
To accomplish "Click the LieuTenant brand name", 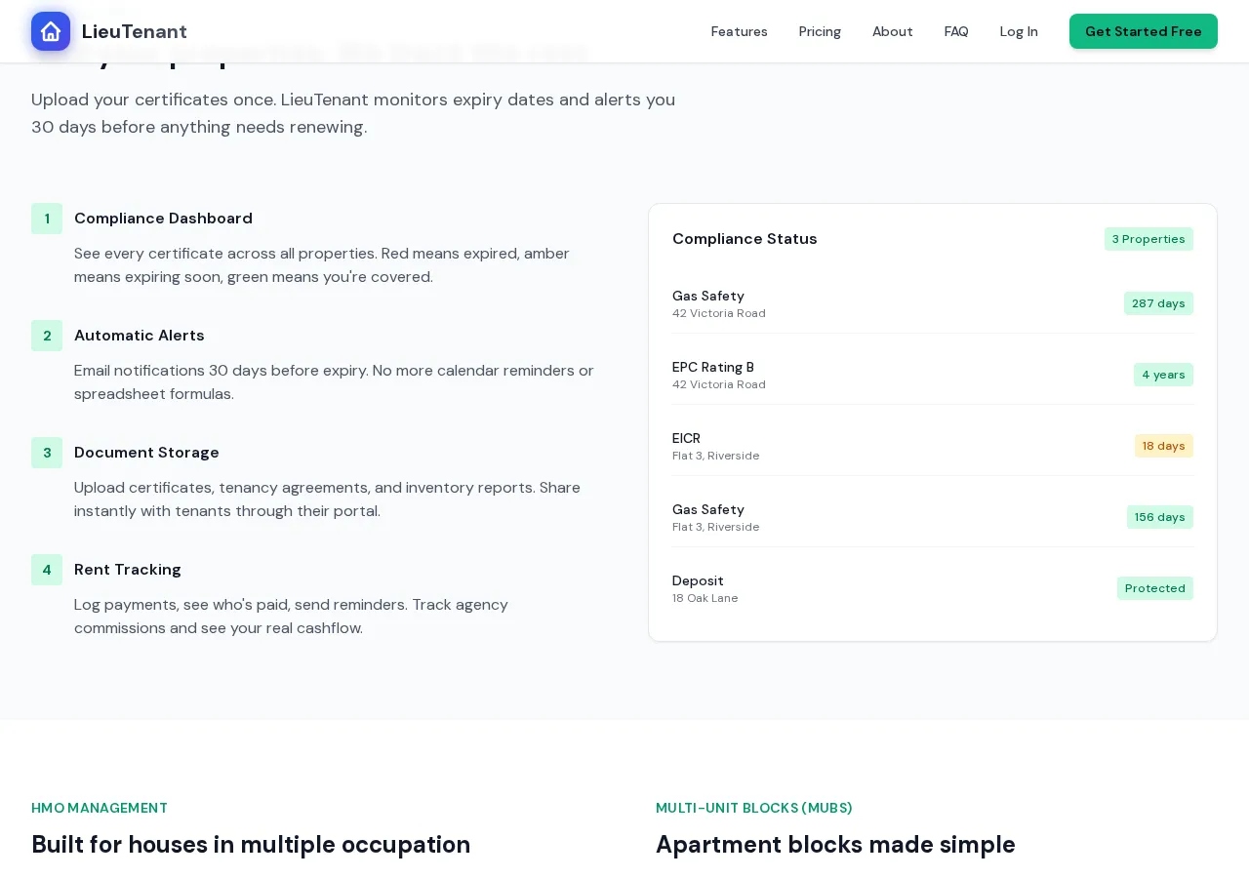I will 135,31.
